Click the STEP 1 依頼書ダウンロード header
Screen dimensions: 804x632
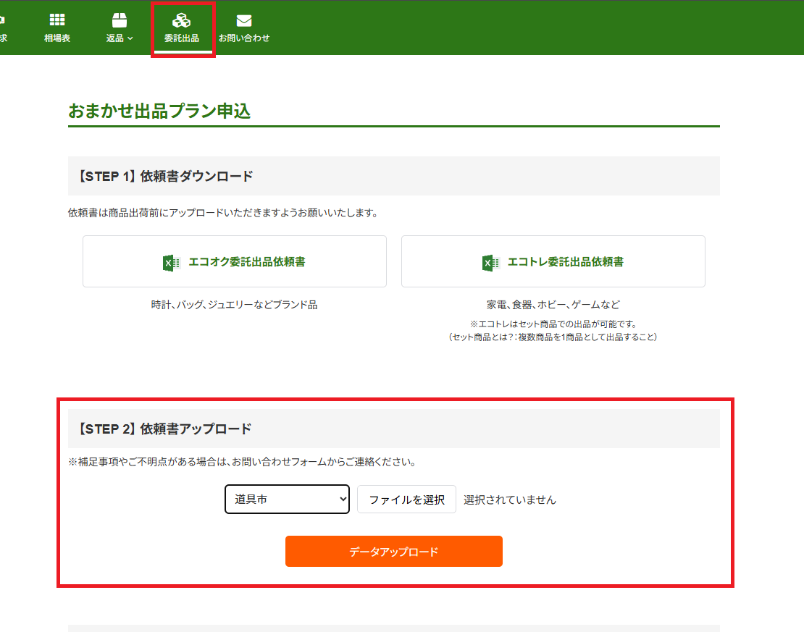[x=164, y=176]
